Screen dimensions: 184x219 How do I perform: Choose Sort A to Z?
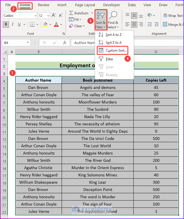[x=114, y=35]
